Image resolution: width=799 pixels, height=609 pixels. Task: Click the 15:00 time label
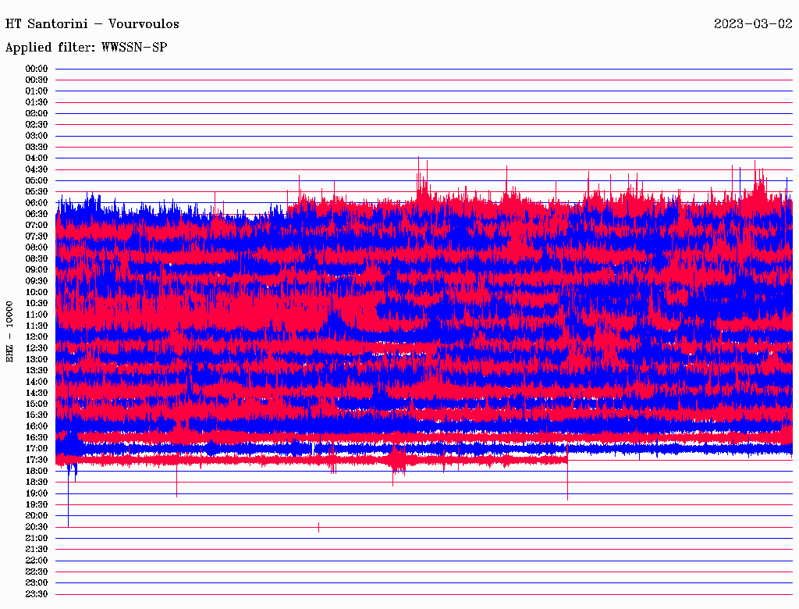(37, 404)
